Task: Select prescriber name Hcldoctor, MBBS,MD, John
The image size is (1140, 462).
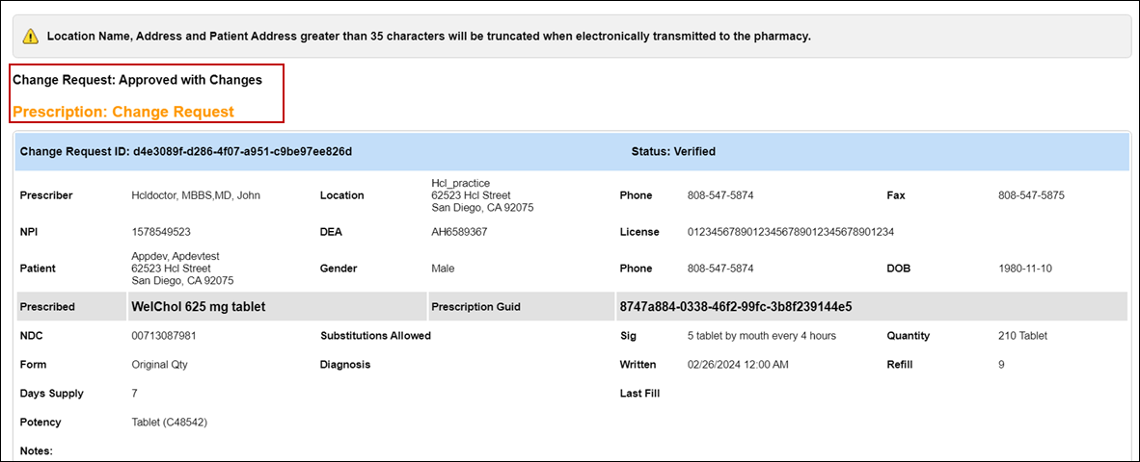Action: click(x=196, y=195)
